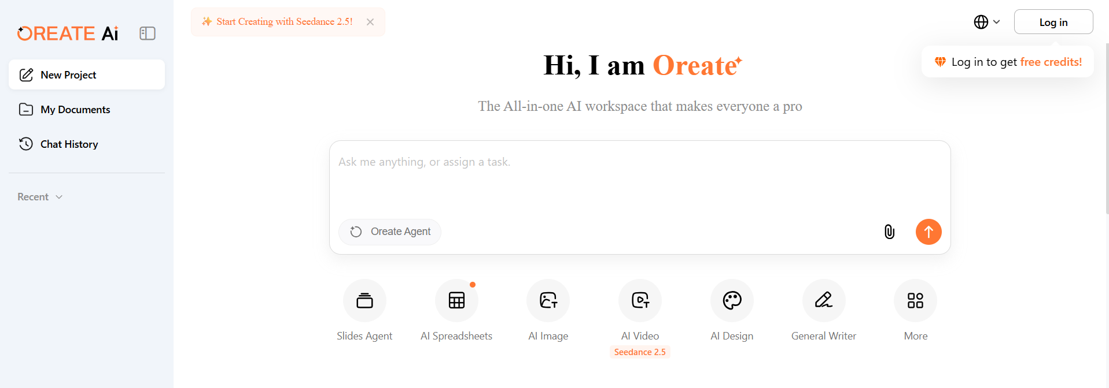Open My Documents
The height and width of the screenshot is (388, 1109).
pos(87,109)
